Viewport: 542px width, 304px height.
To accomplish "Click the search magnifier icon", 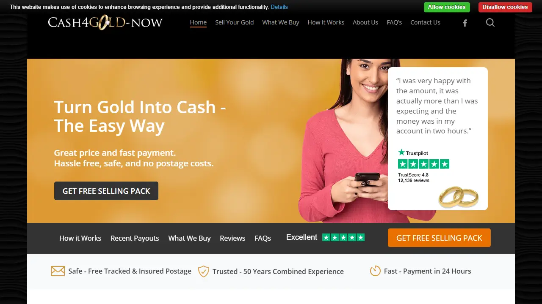I will click(x=490, y=23).
